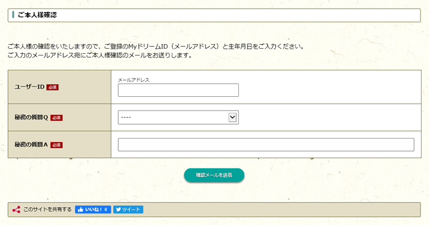Send confirmation with 確認メールを送信 button
This screenshot has height=225, width=429.
[x=214, y=175]
